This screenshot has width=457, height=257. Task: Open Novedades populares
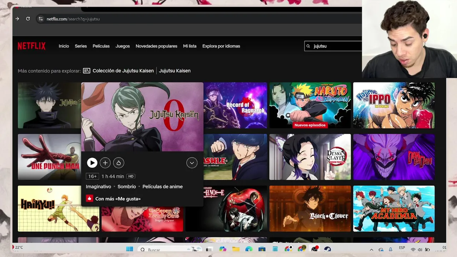tap(156, 46)
